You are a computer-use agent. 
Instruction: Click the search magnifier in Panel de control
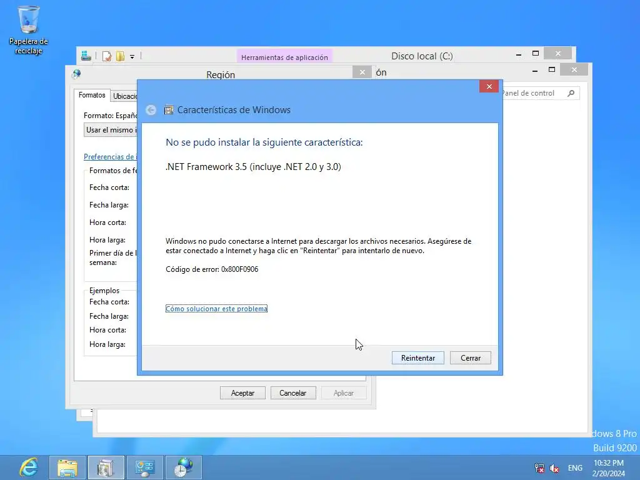tap(571, 93)
